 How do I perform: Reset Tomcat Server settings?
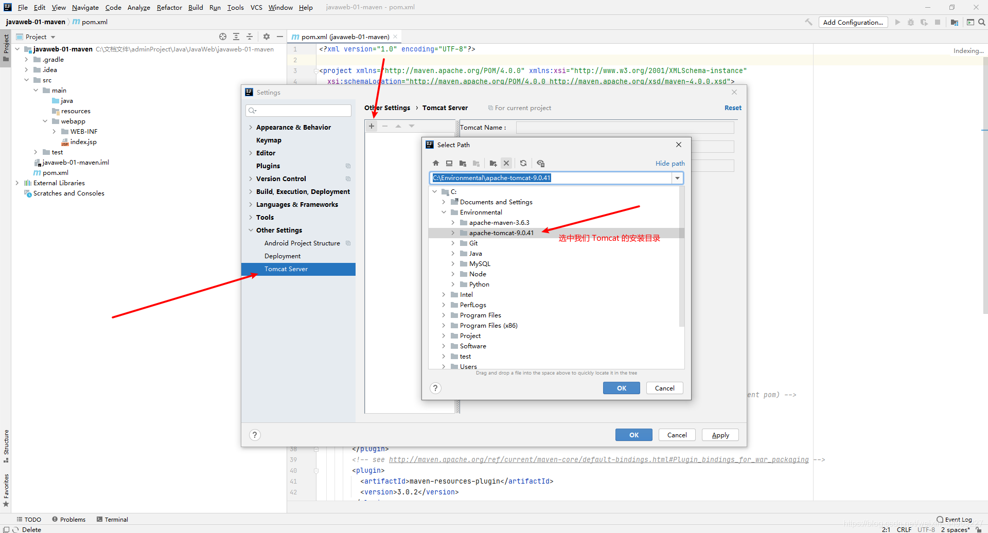[733, 108]
